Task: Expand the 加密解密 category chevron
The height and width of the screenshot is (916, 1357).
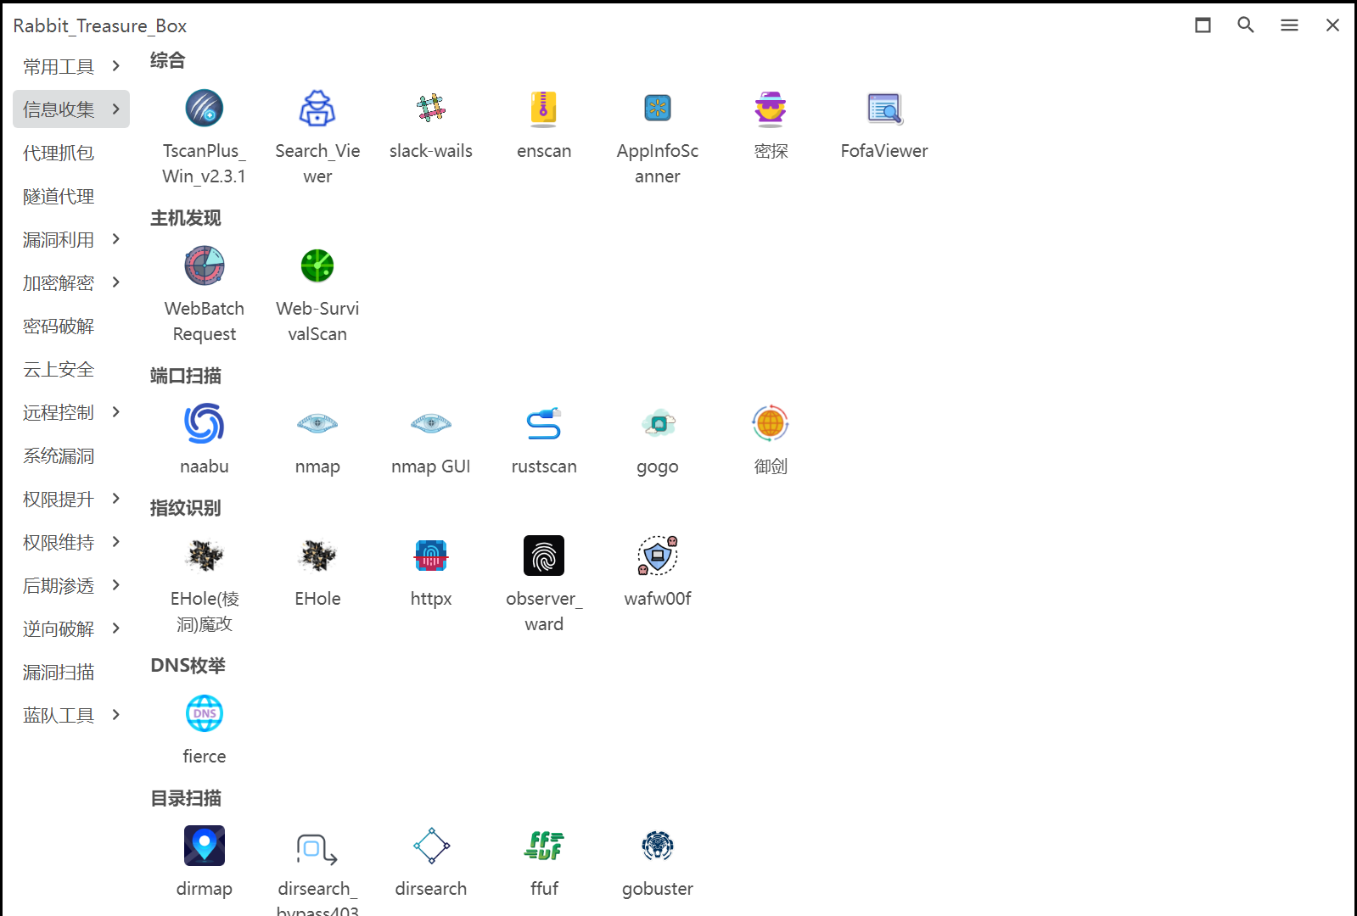Action: (116, 282)
